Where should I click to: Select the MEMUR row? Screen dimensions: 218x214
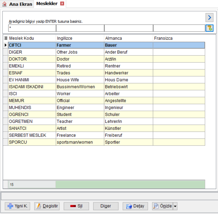(107, 101)
